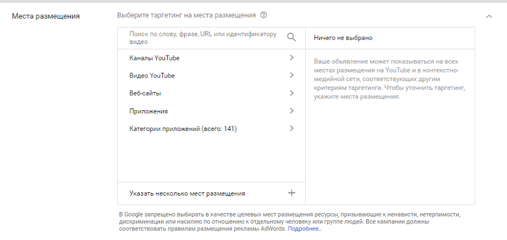Click the magnifier search icon
Image resolution: width=507 pixels, height=240 pixels.
291,37
